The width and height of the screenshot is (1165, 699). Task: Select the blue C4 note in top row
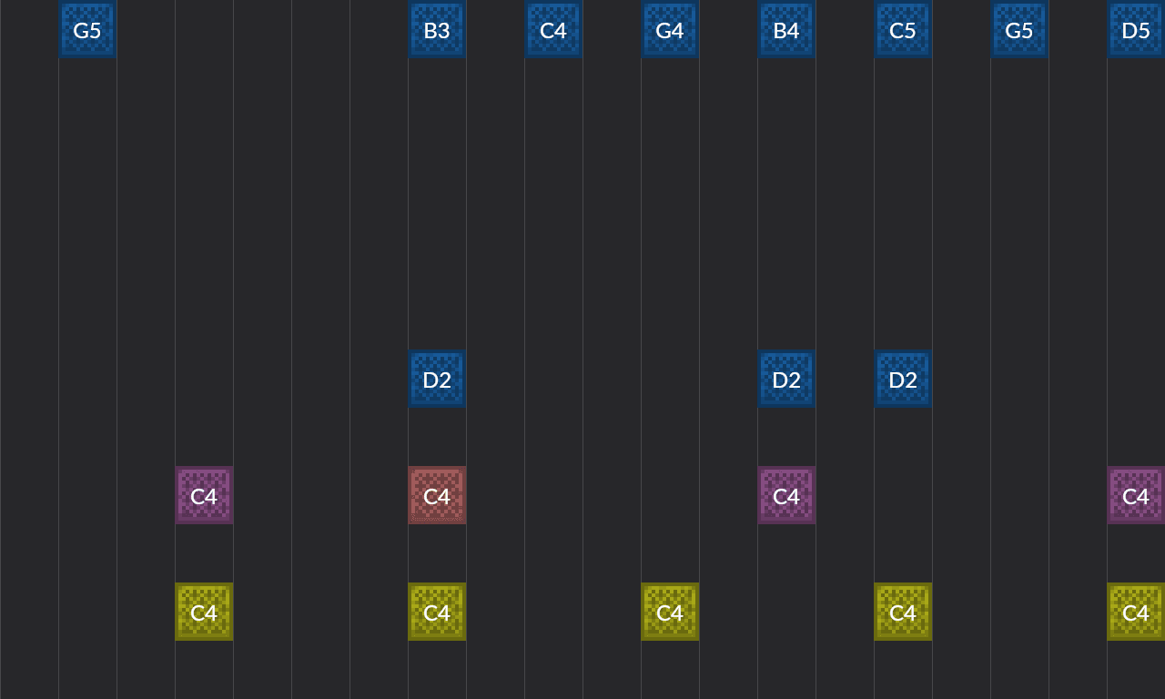(553, 30)
